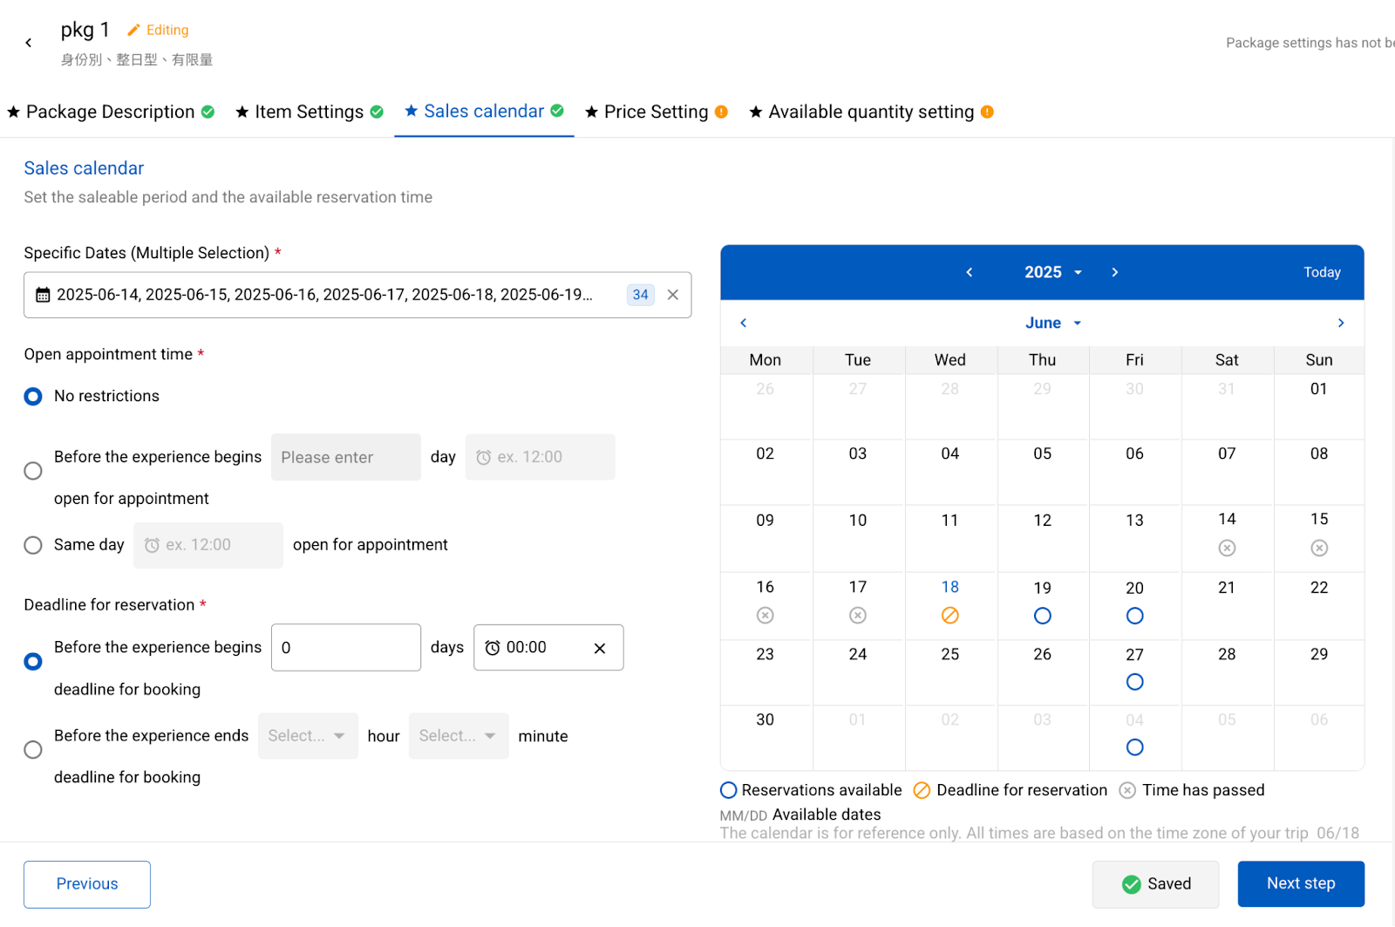The height and width of the screenshot is (927, 1395).
Task: Click the Next step button
Action: pos(1301,884)
